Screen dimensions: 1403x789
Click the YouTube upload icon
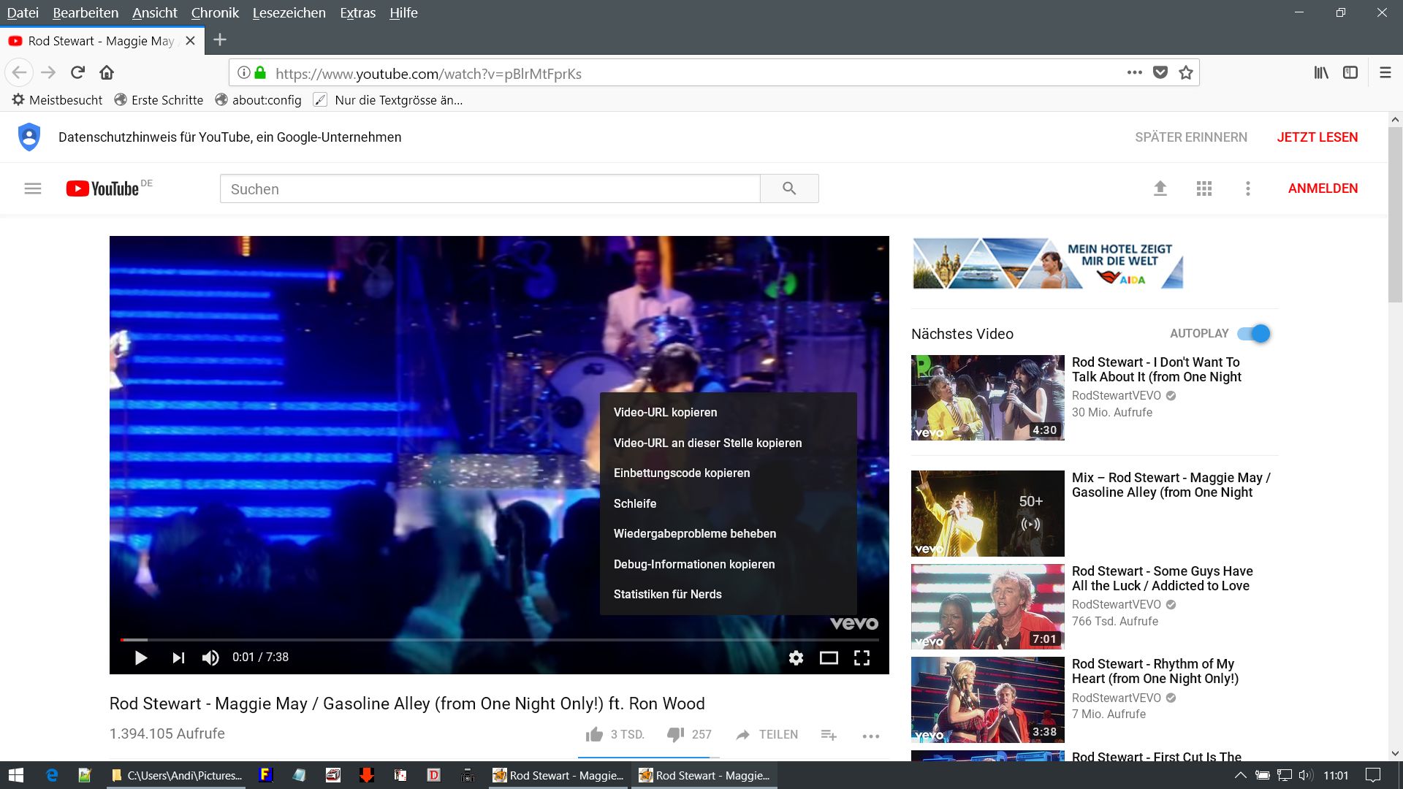tap(1160, 188)
